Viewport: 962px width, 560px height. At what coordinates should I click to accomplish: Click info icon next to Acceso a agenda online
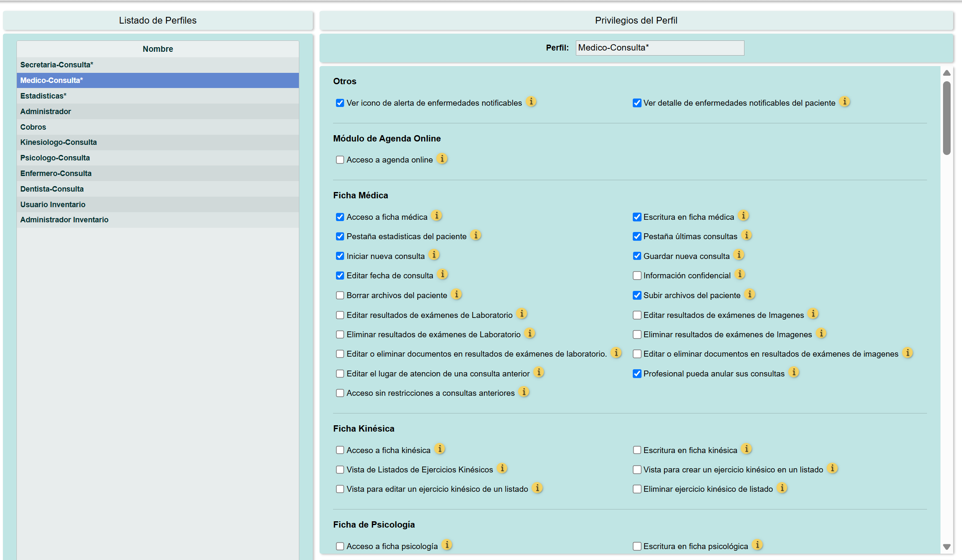pyautogui.click(x=442, y=159)
